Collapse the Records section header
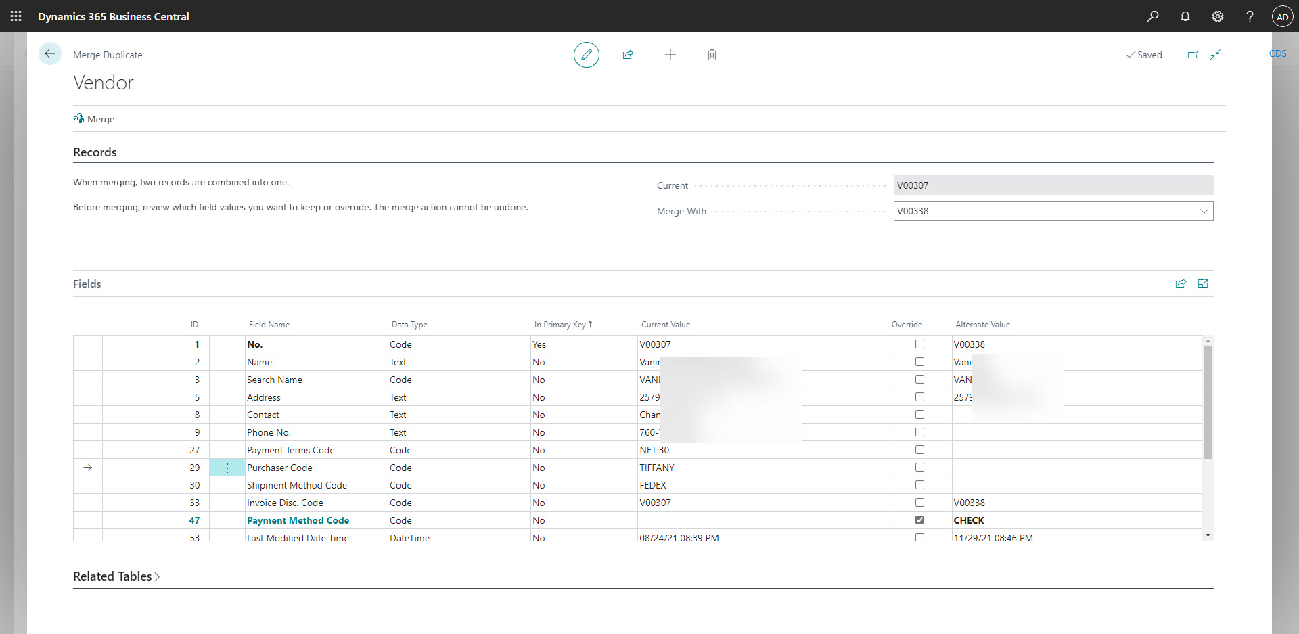The image size is (1299, 634). click(95, 152)
